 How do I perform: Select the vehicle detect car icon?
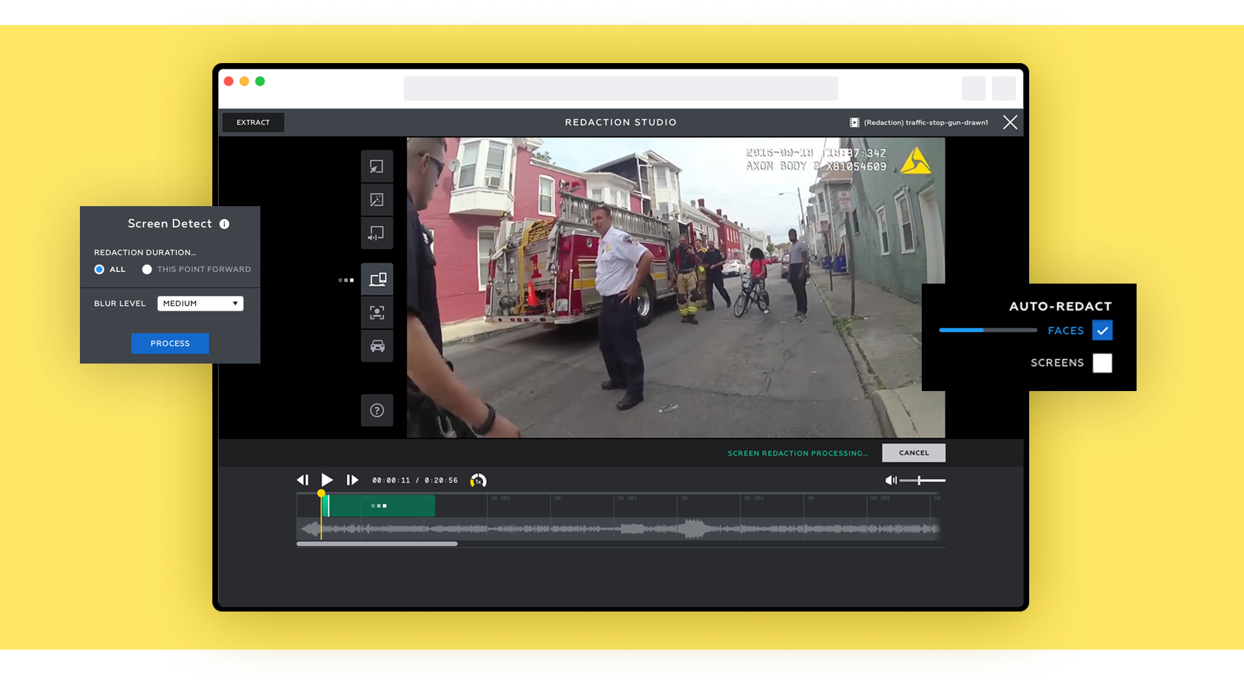point(377,346)
